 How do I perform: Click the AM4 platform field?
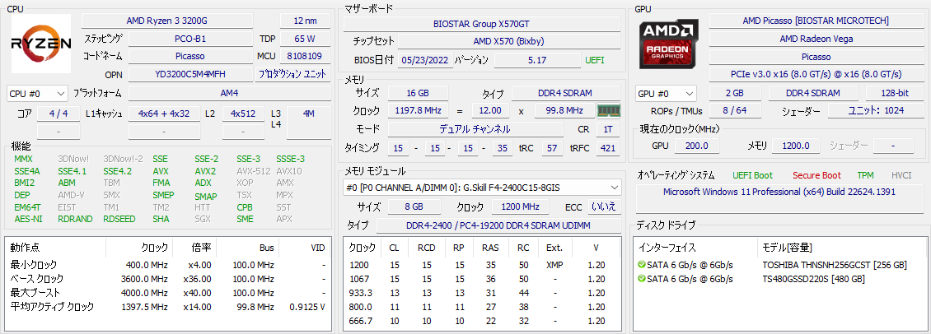coord(230,93)
